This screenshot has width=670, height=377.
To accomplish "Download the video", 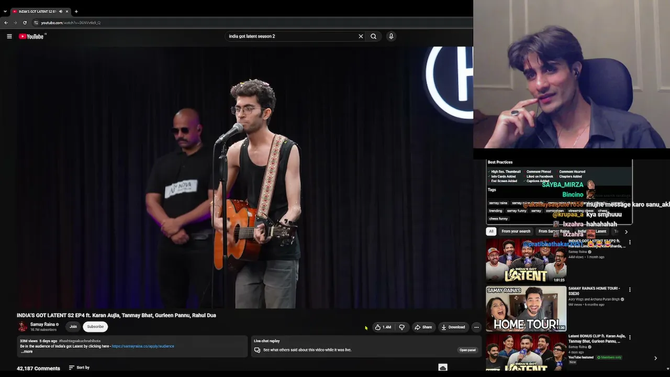I will click(x=453, y=327).
